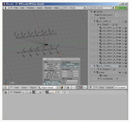Toggle All Object Centers option
The height and width of the screenshot is (122, 130).
pos(52,84)
